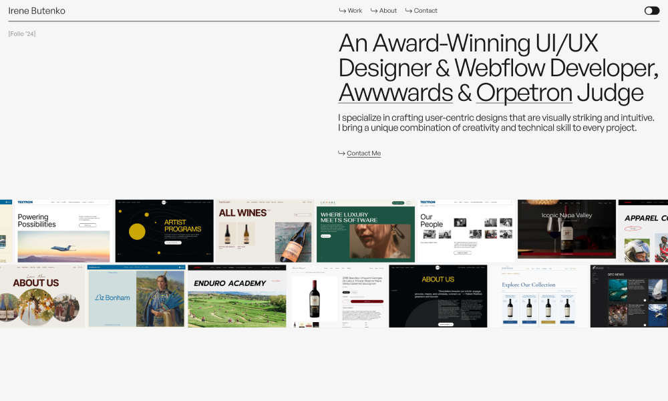Select the Liz Bonham project thumbnail
The height and width of the screenshot is (401, 668).
136,296
